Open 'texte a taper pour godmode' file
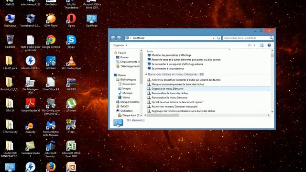Image resolution: width=306 pixels, height=172 pixels. (x=31, y=43)
